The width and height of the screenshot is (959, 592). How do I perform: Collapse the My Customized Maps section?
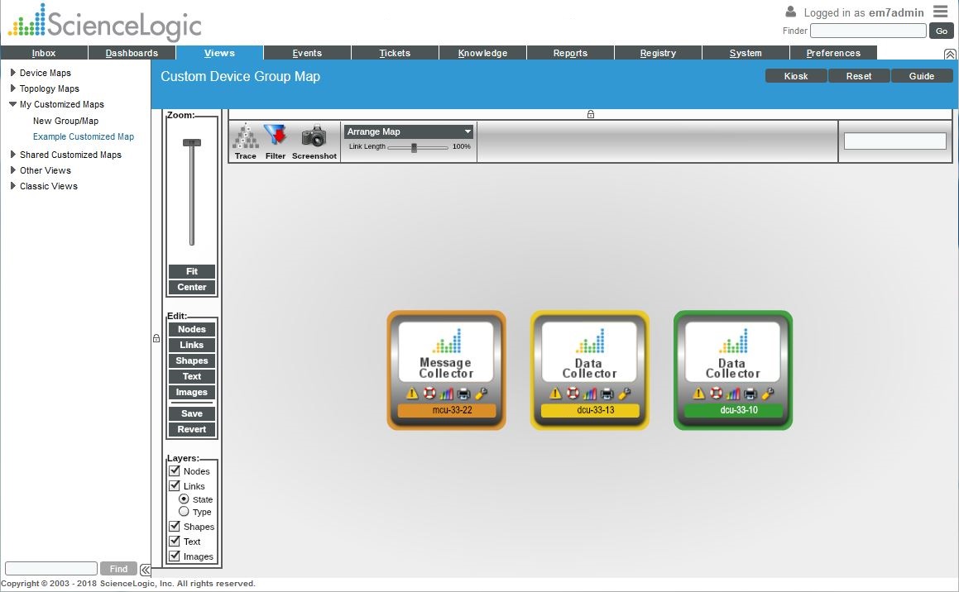coord(13,104)
